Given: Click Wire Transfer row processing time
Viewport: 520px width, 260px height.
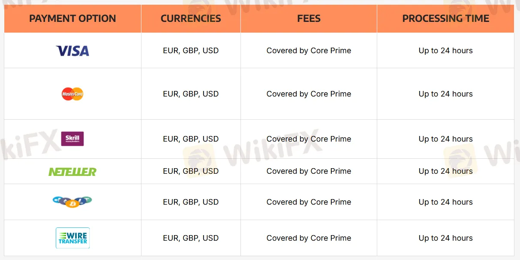Looking at the screenshot, I should pyautogui.click(x=445, y=238).
